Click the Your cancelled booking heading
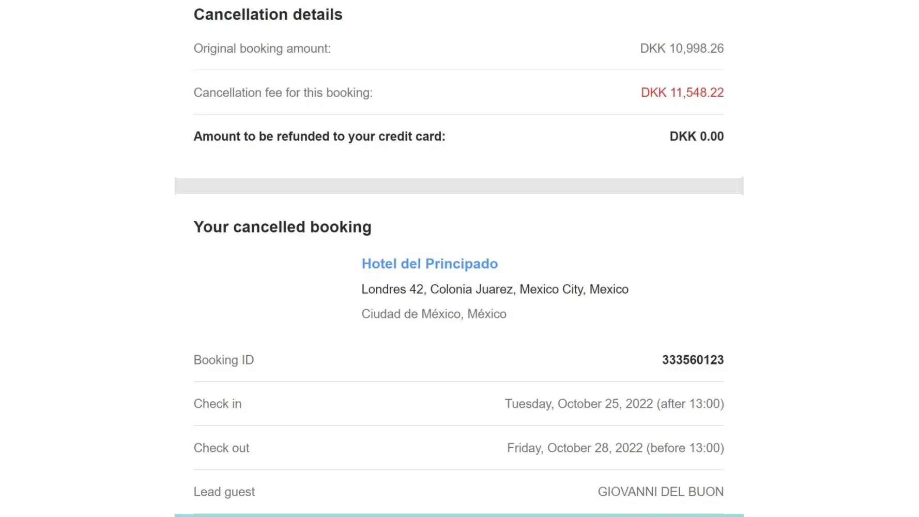 point(282,227)
